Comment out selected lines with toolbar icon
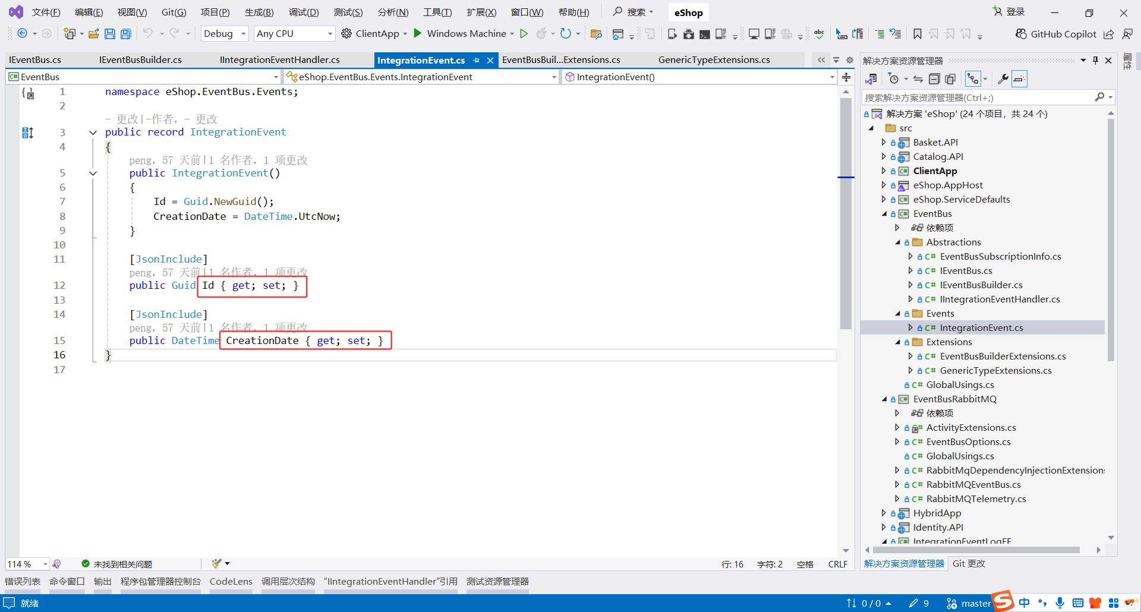The width and height of the screenshot is (1141, 612). tap(880, 34)
